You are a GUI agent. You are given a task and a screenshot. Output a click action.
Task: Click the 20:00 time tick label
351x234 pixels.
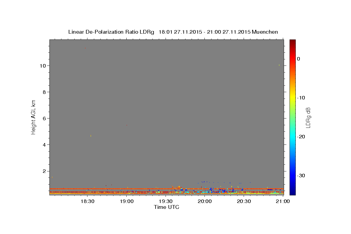click(205, 202)
